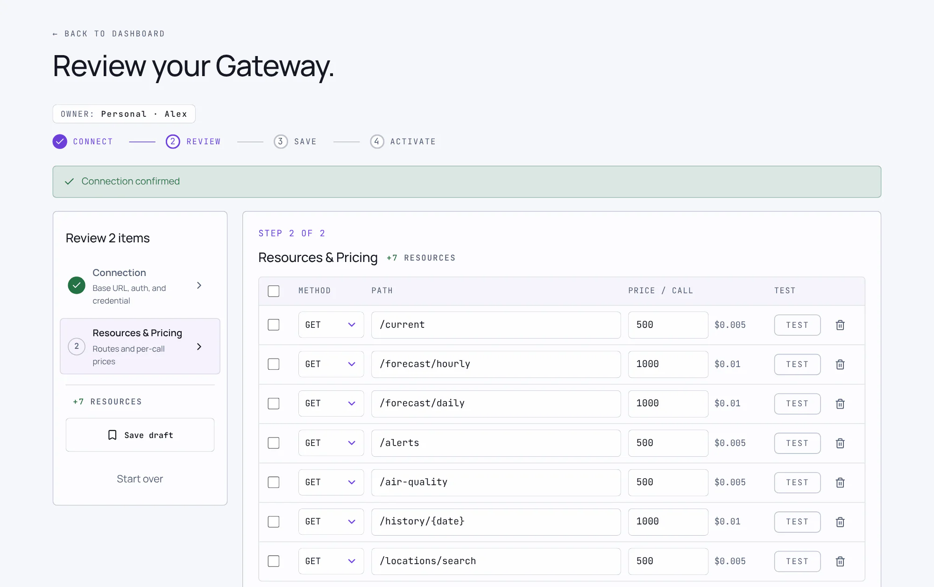Click the price field for /alerts

coord(668,443)
